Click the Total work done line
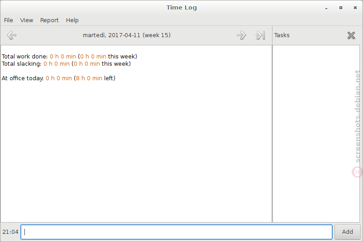363x242 pixels. 69,56
